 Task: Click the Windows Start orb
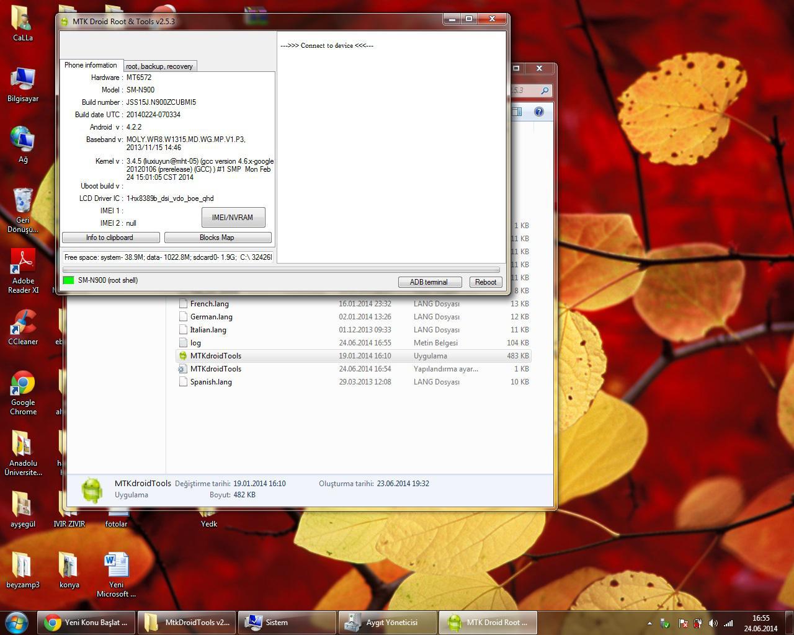(17, 622)
